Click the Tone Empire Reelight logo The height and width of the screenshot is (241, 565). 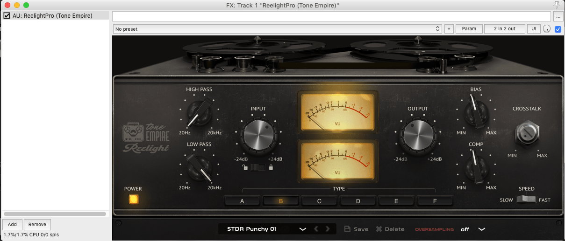145,138
